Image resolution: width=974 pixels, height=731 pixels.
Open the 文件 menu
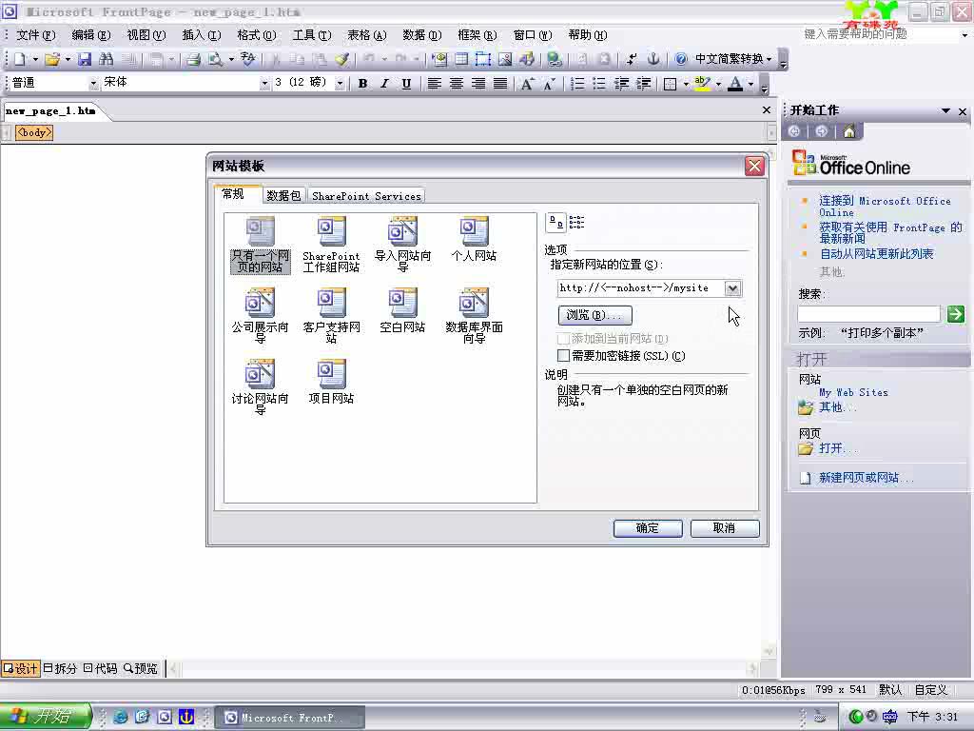(35, 35)
